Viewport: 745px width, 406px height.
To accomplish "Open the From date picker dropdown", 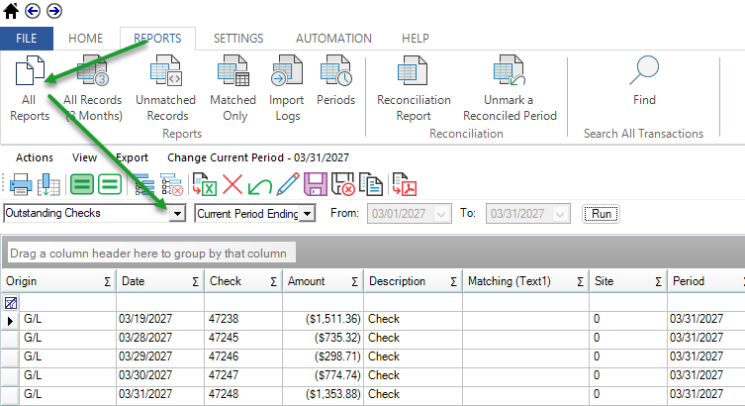I will click(441, 213).
